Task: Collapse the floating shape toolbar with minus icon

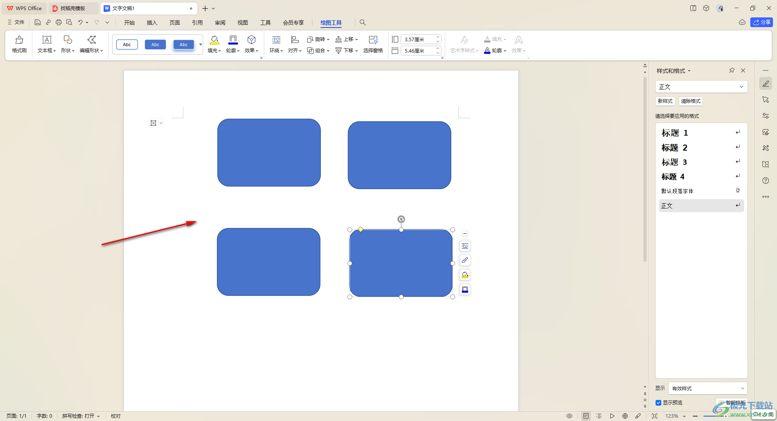Action: click(x=465, y=234)
